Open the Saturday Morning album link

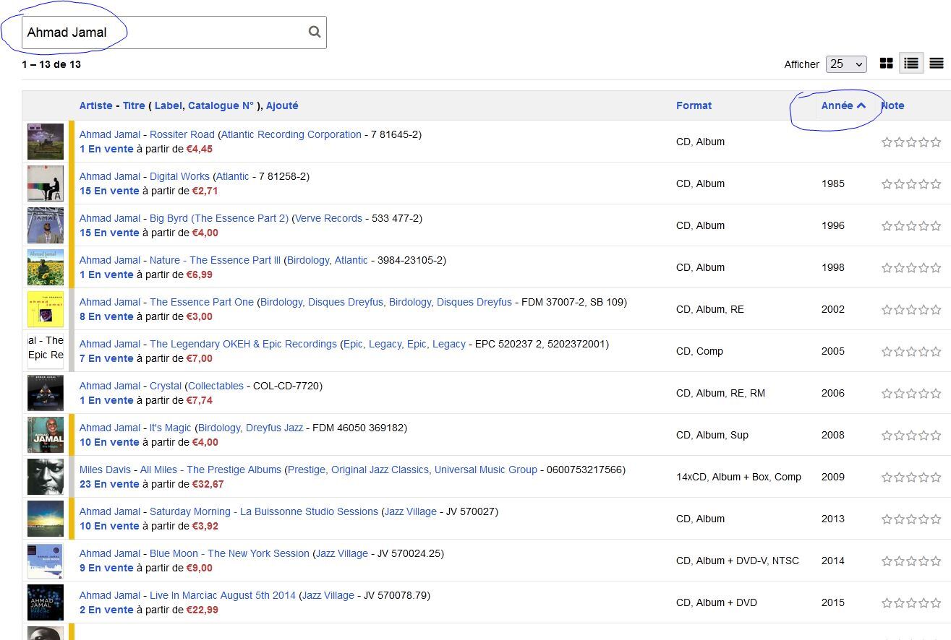(263, 511)
